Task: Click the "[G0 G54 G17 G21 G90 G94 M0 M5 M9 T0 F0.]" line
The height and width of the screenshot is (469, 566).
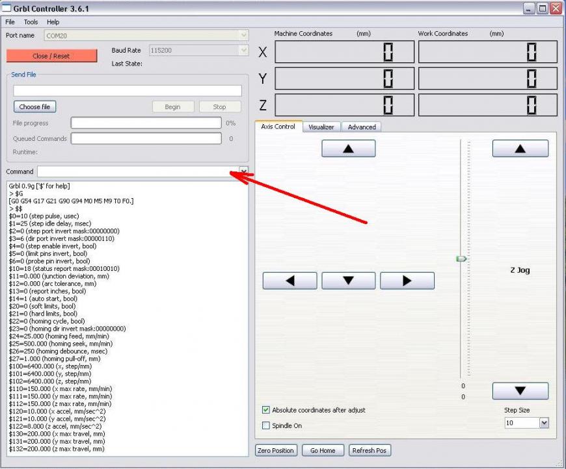Action: pyautogui.click(x=71, y=201)
